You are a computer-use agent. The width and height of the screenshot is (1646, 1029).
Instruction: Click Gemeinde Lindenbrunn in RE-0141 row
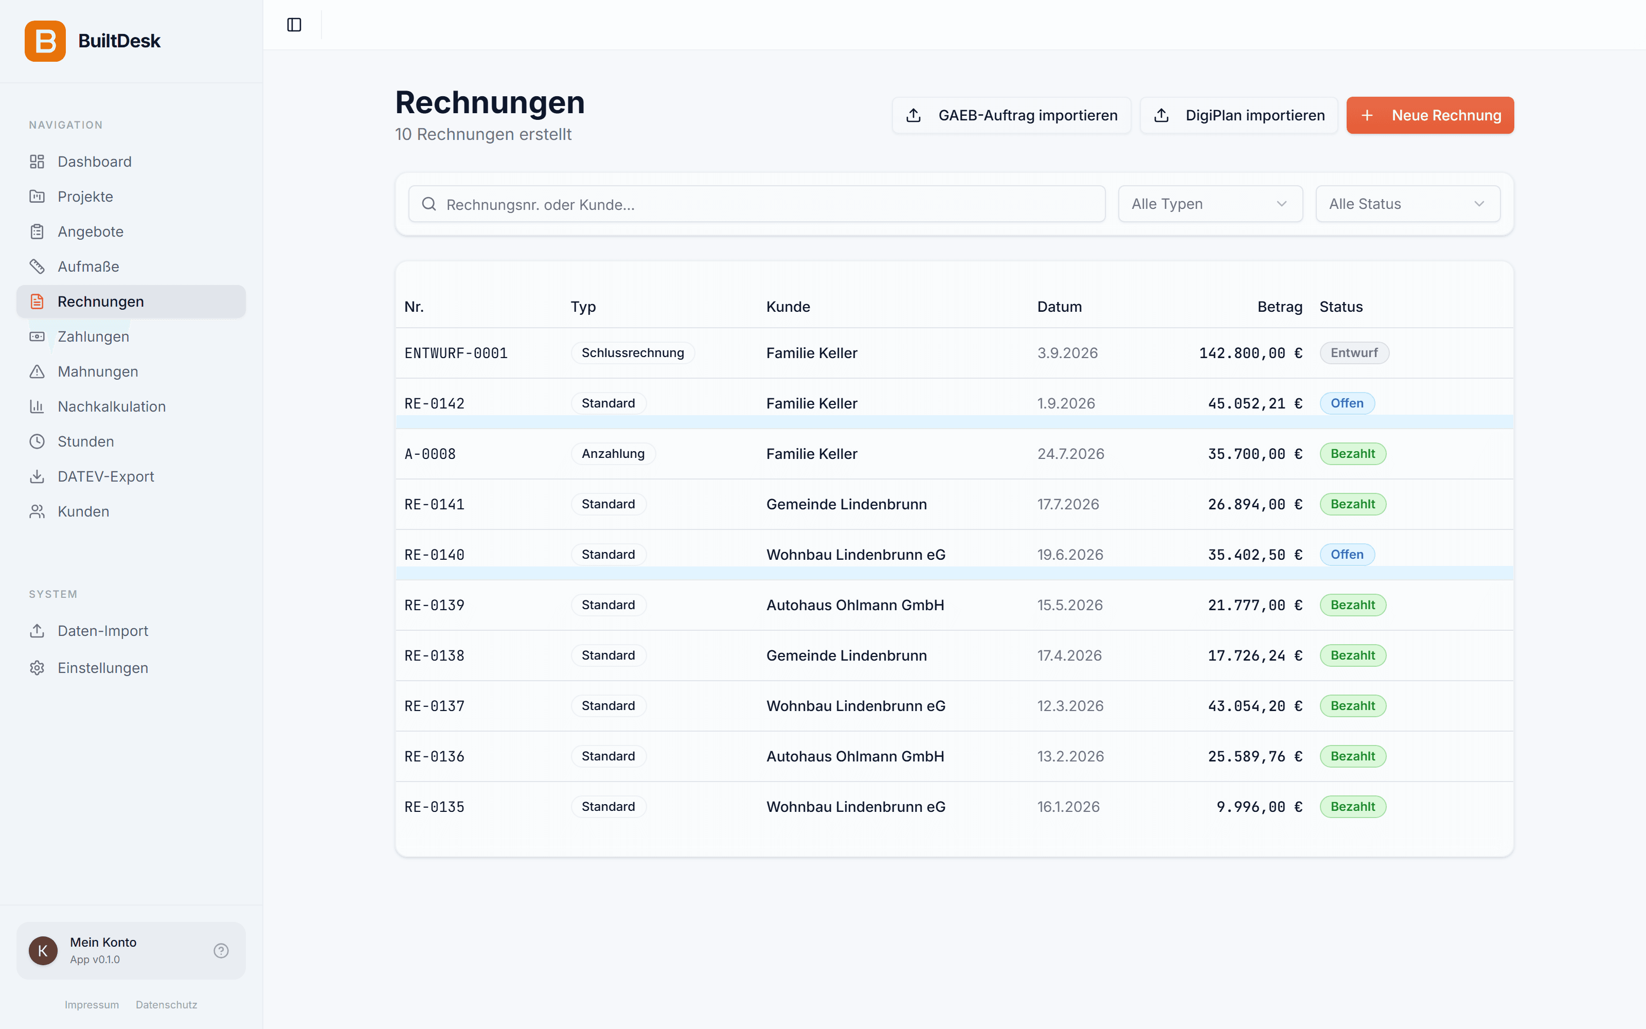(846, 504)
